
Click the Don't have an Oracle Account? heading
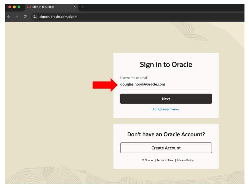tap(166, 134)
